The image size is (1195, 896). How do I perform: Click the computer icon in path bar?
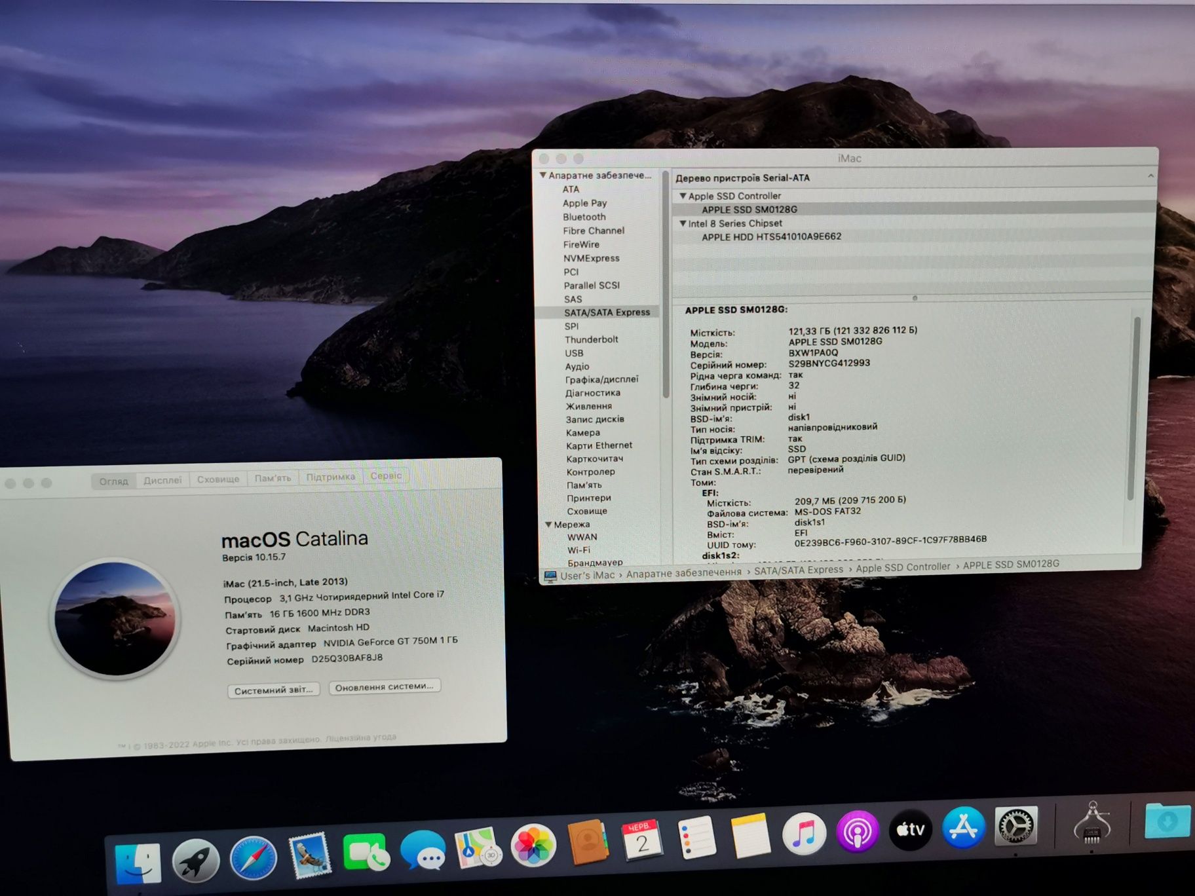click(550, 576)
